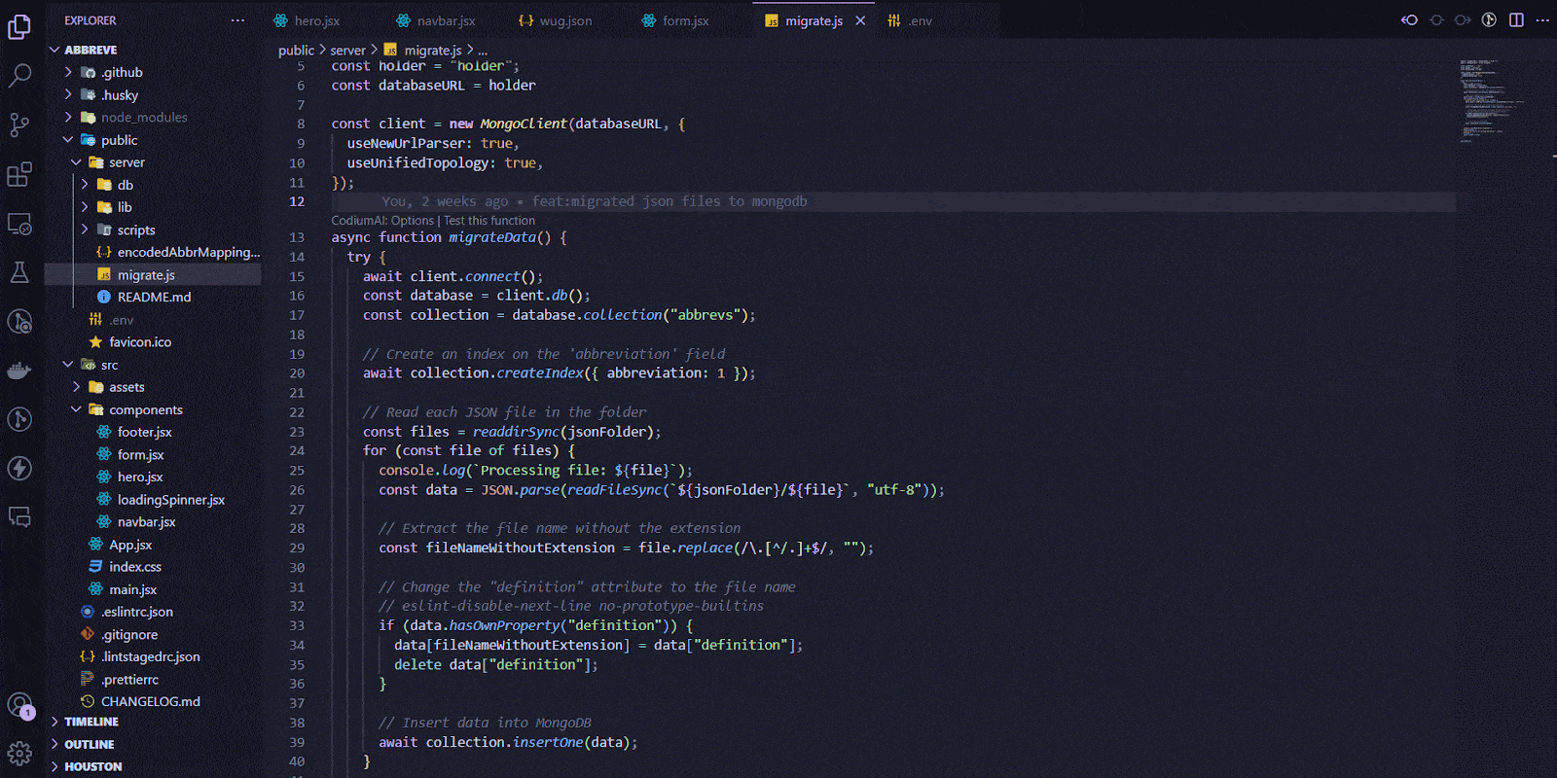The width and height of the screenshot is (1557, 778).
Task: Open the Thunder Client lightning icon
Action: pyautogui.click(x=19, y=468)
